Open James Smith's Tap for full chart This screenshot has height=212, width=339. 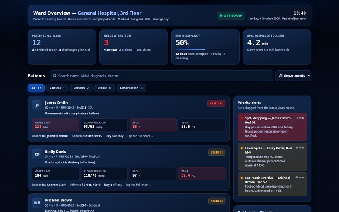[140, 136]
